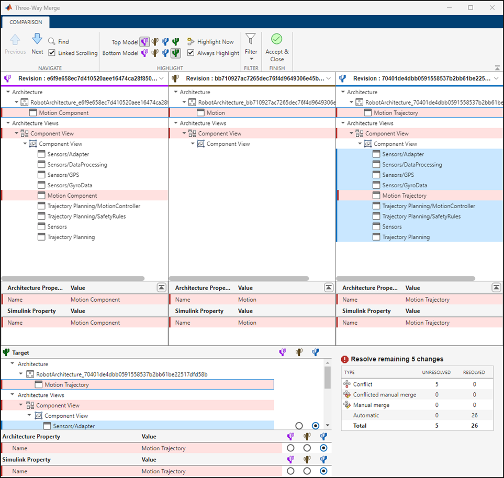Select green icon for Bottom Model

(x=176, y=53)
